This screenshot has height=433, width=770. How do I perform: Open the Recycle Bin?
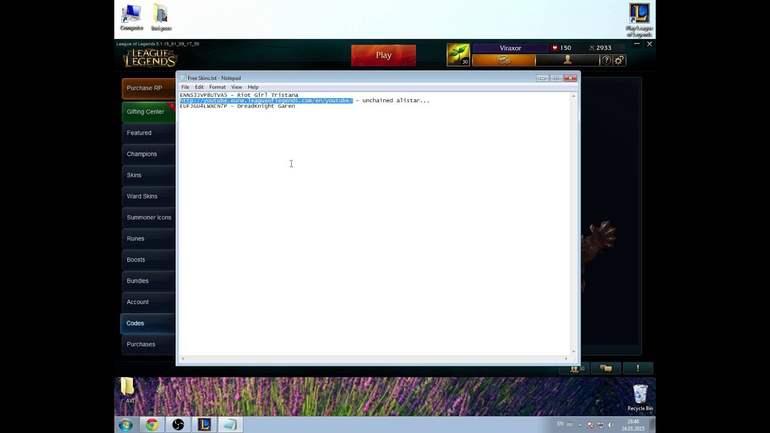640,398
